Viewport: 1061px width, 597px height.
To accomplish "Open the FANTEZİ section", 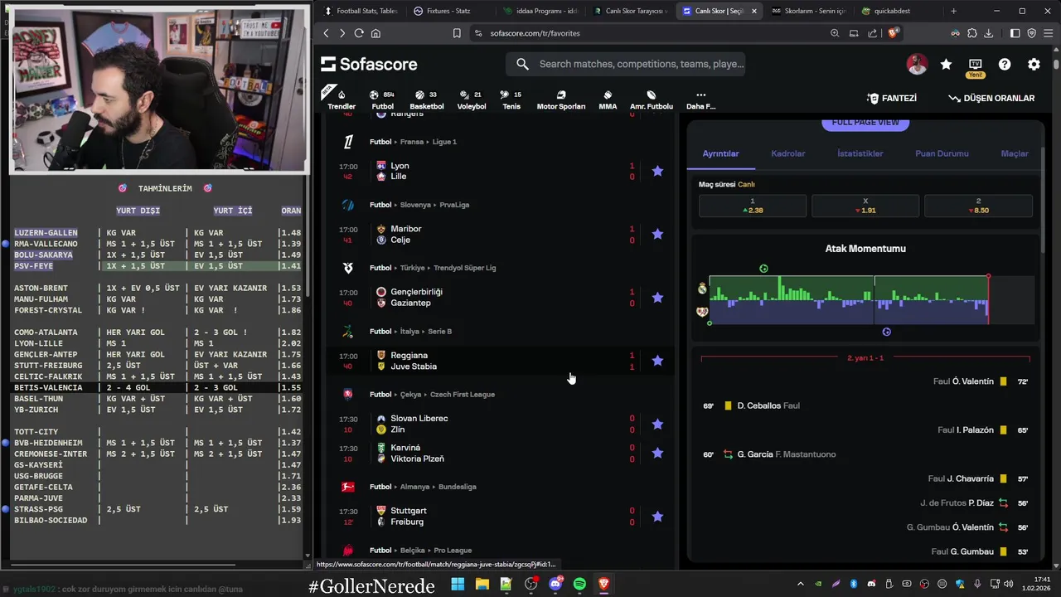I will pyautogui.click(x=892, y=98).
